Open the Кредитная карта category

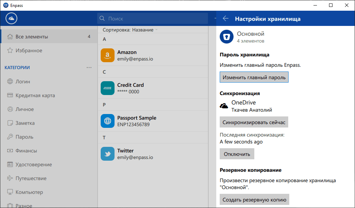click(49, 95)
